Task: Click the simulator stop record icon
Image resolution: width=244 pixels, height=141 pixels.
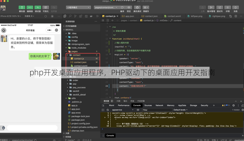Action: coord(52,16)
